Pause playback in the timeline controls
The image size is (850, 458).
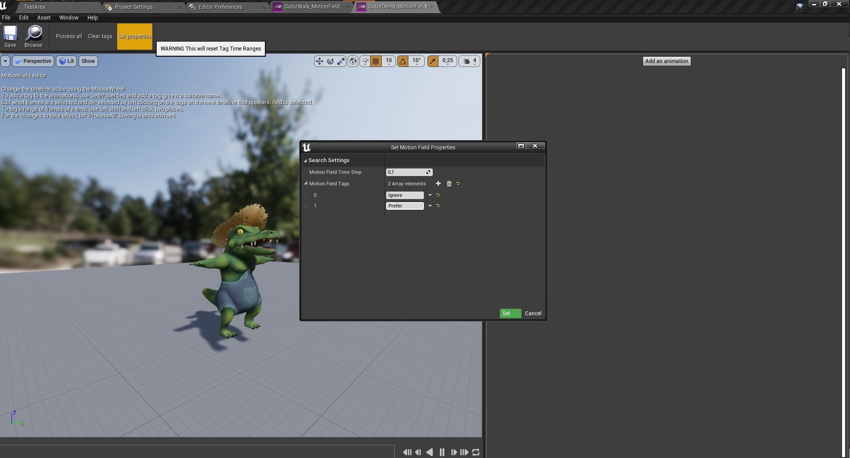(x=442, y=452)
